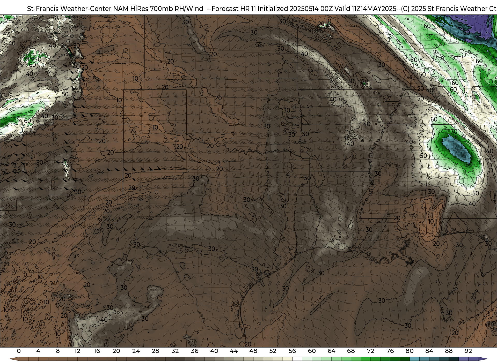
Task: Click the colorbar tick label "12"
Action: 77,351
